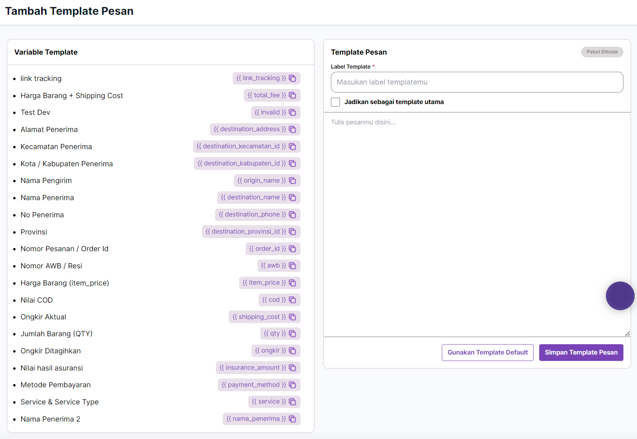Image resolution: width=637 pixels, height=439 pixels.
Task: Copy the insurance_amount variable icon
Action: point(293,368)
